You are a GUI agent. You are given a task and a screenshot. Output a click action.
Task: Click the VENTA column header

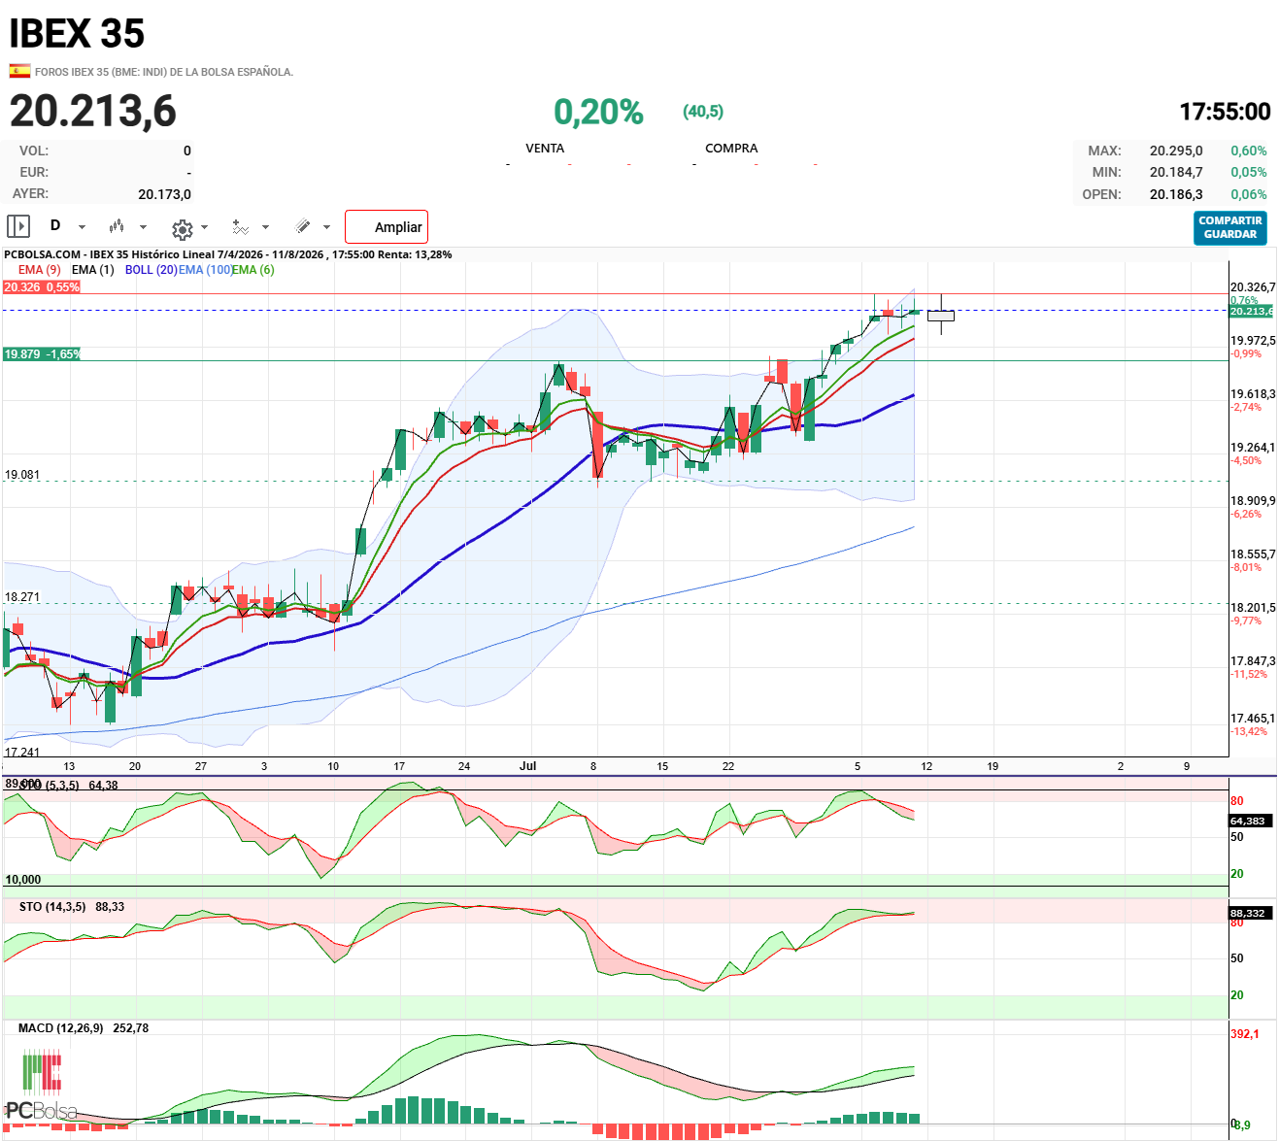(545, 149)
